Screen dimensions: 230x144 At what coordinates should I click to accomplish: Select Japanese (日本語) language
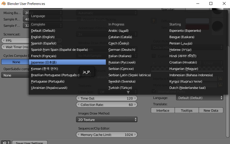point(67,62)
